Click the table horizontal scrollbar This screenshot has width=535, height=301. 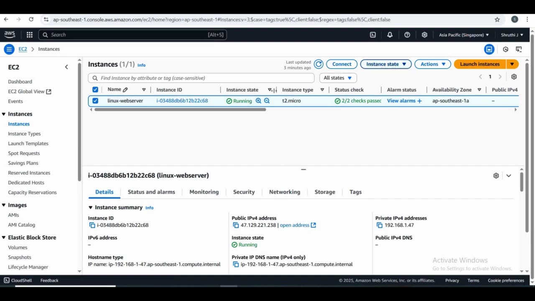click(180, 110)
